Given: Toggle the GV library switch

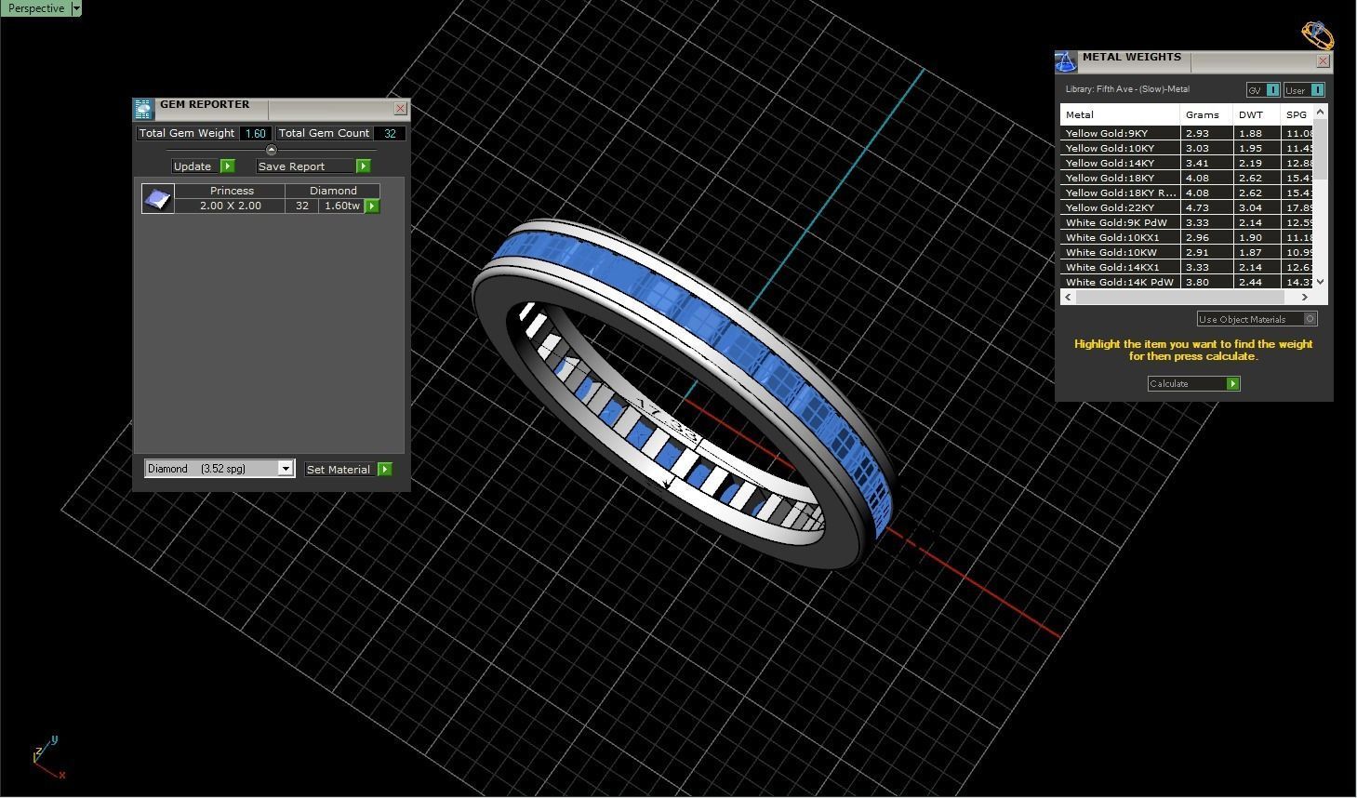Looking at the screenshot, I should click(1272, 90).
